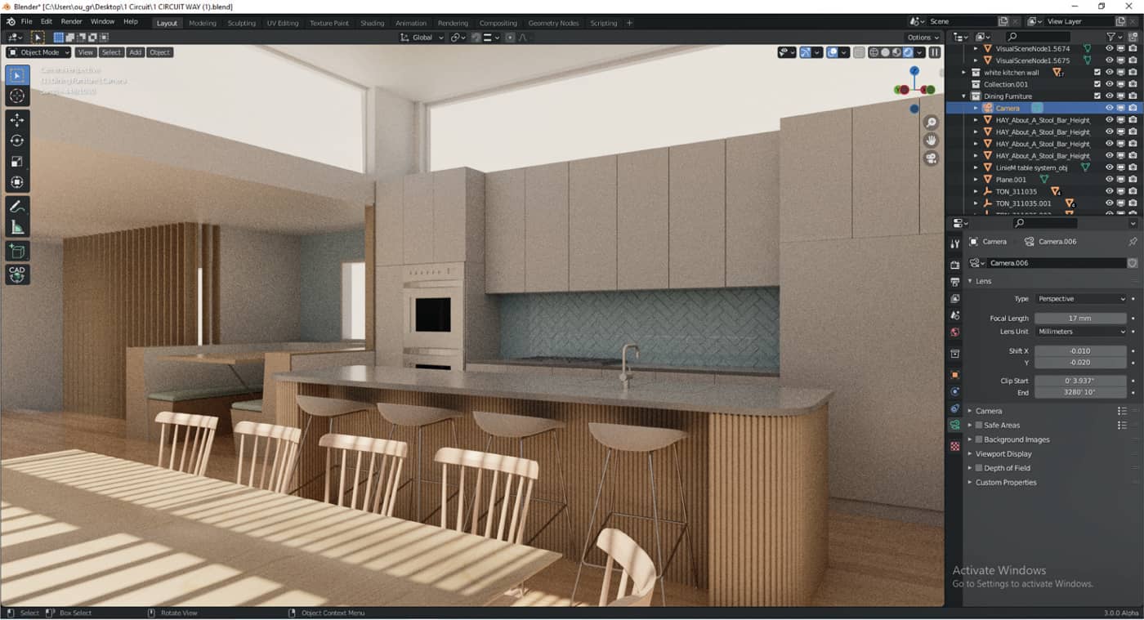The width and height of the screenshot is (1144, 620).
Task: Enable the Depth of Field checkbox
Action: pos(979,468)
